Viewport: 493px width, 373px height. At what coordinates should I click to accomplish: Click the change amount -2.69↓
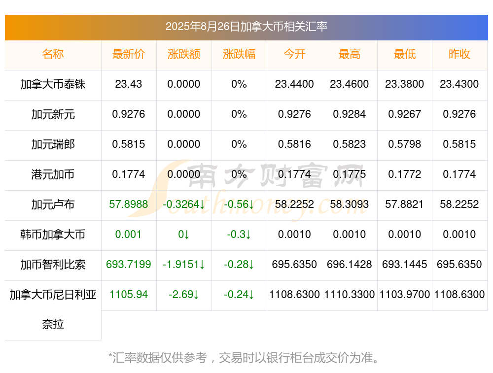click(x=184, y=295)
